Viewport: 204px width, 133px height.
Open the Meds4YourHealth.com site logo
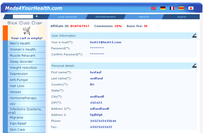[34, 8]
